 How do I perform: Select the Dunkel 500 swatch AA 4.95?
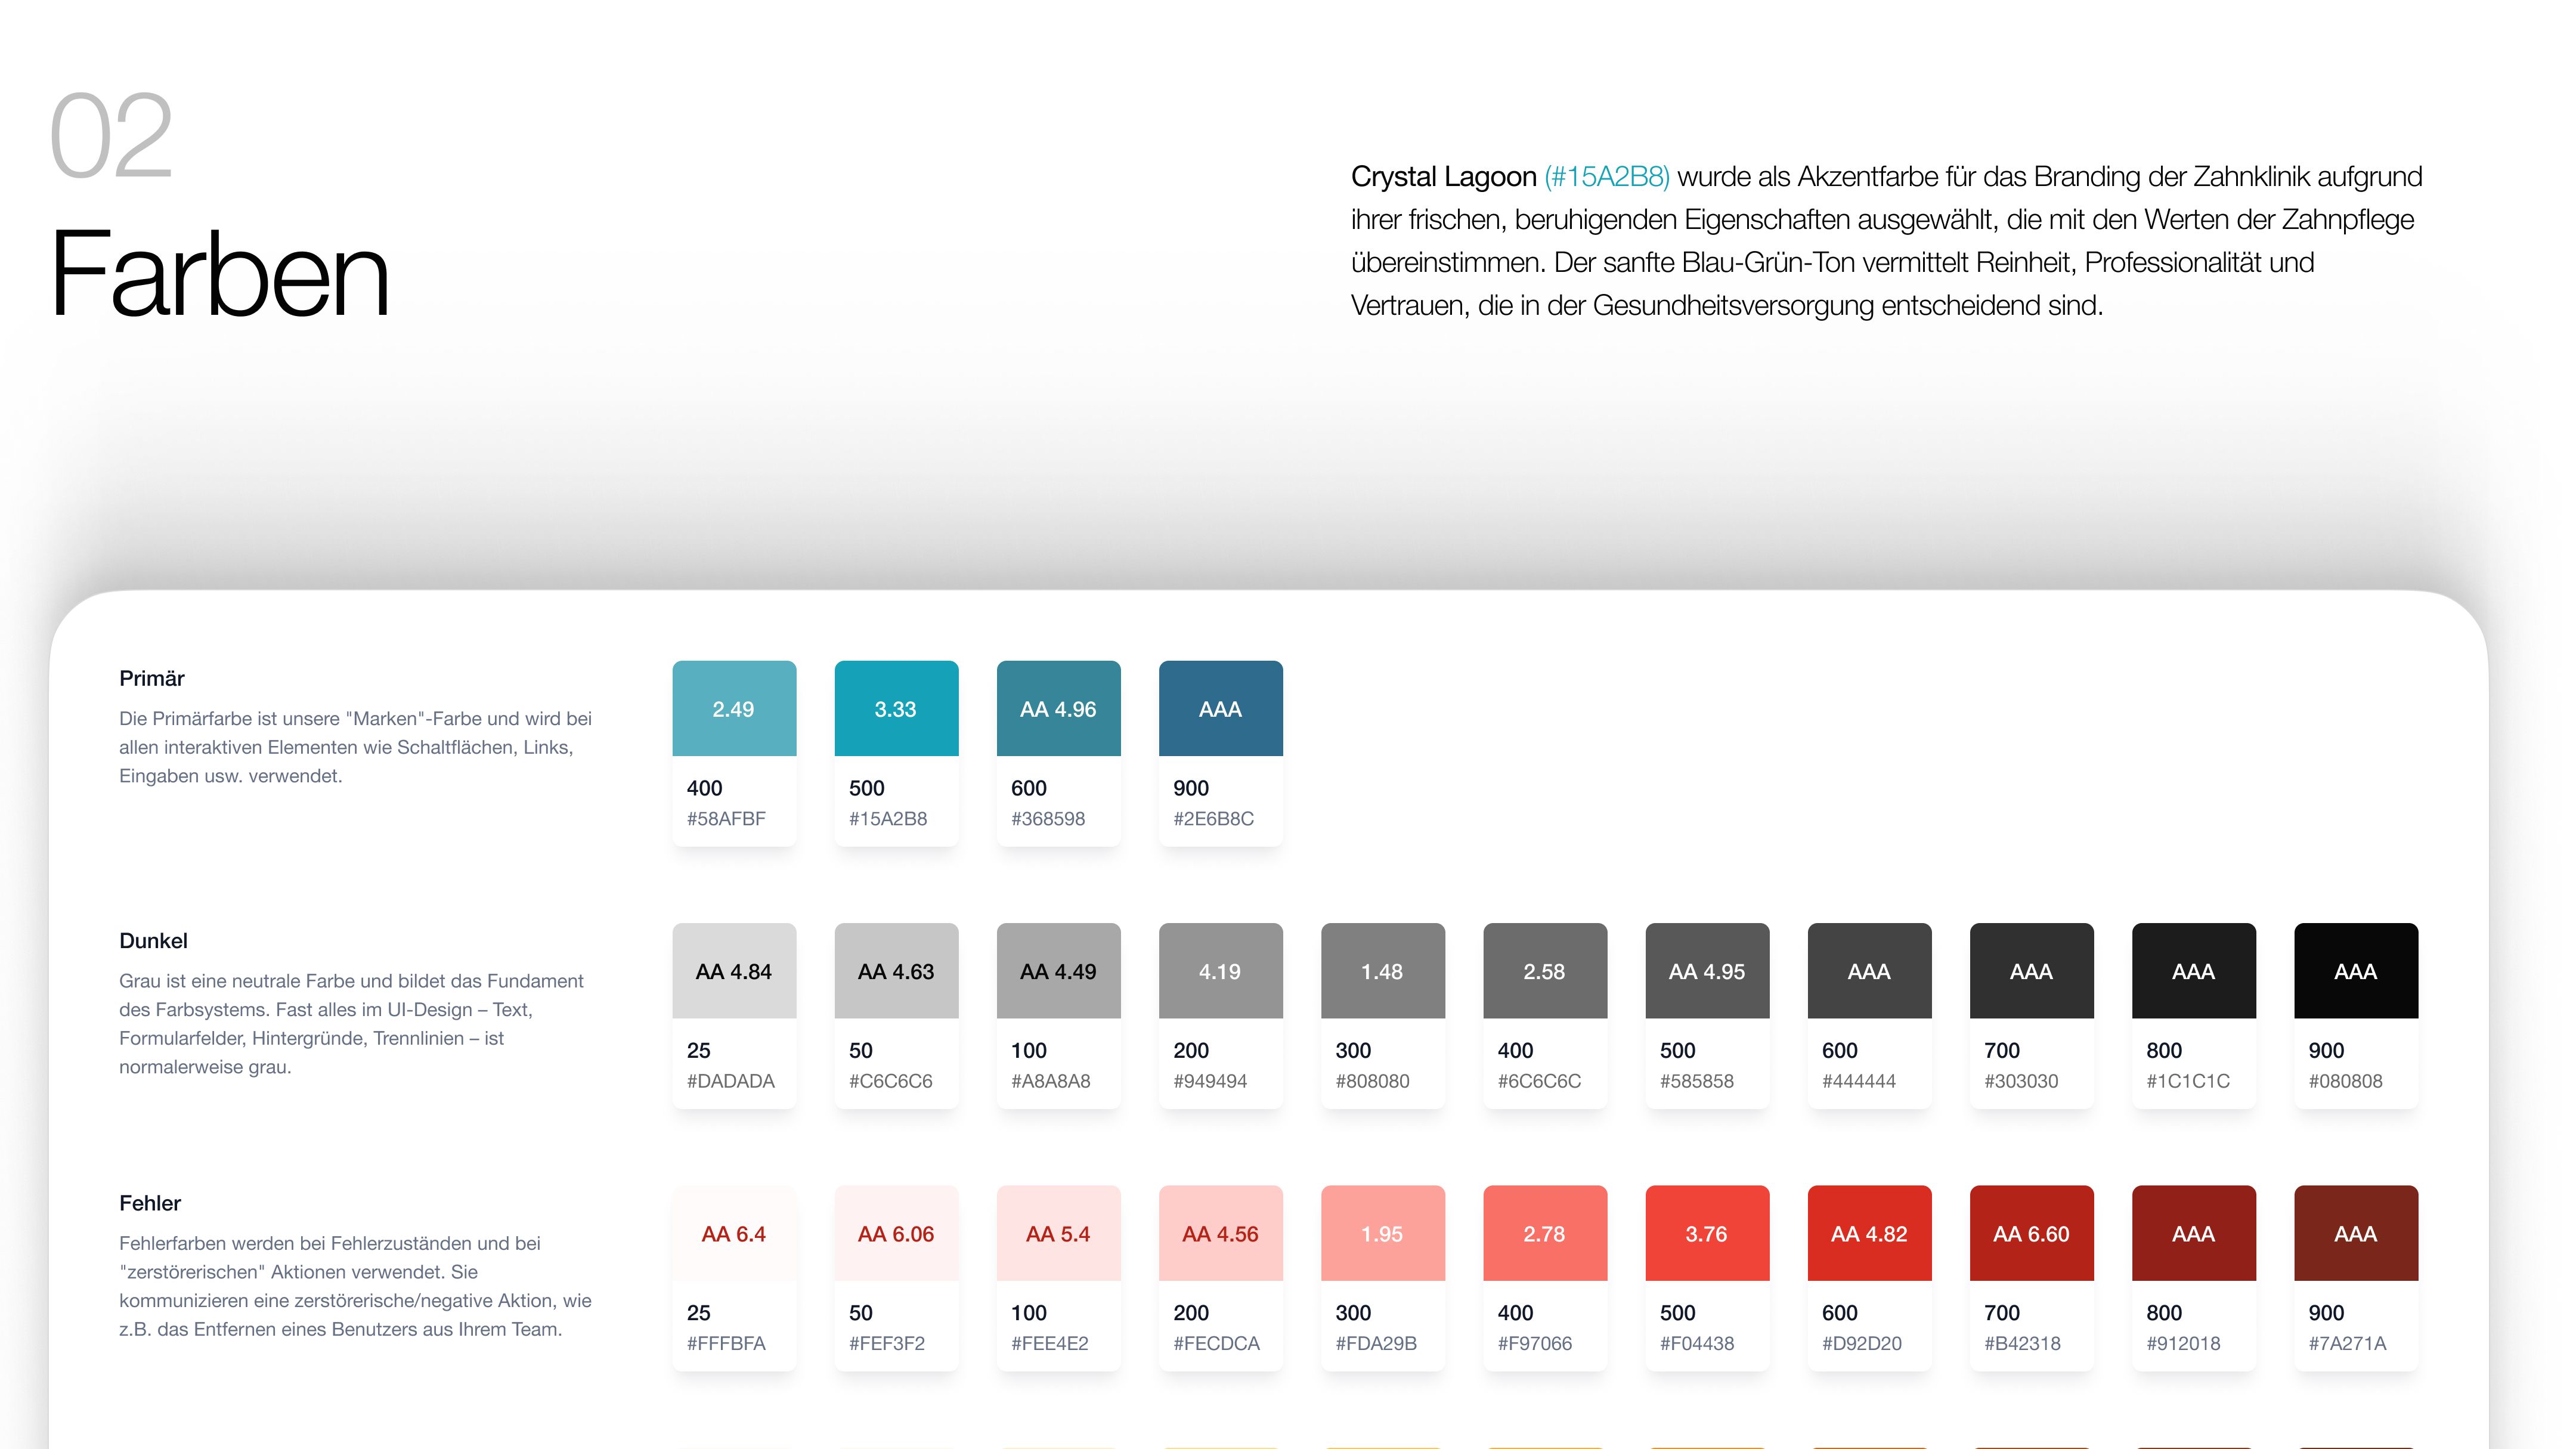coord(1706,970)
